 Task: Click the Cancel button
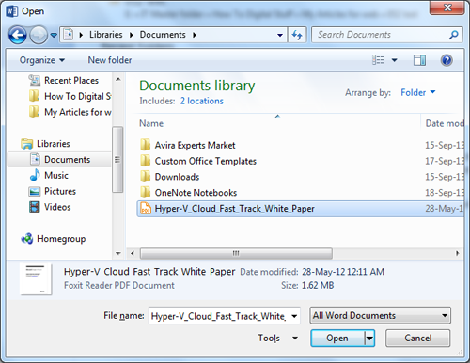click(x=418, y=338)
